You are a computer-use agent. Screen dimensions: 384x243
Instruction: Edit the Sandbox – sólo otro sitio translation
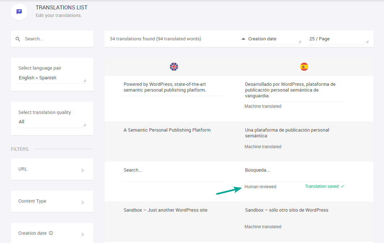(x=293, y=210)
